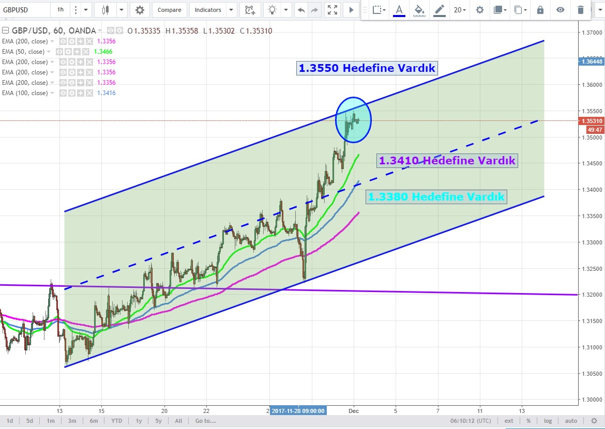The width and height of the screenshot is (605, 429).
Task: Open the font size 20 dropdown
Action: click(459, 10)
